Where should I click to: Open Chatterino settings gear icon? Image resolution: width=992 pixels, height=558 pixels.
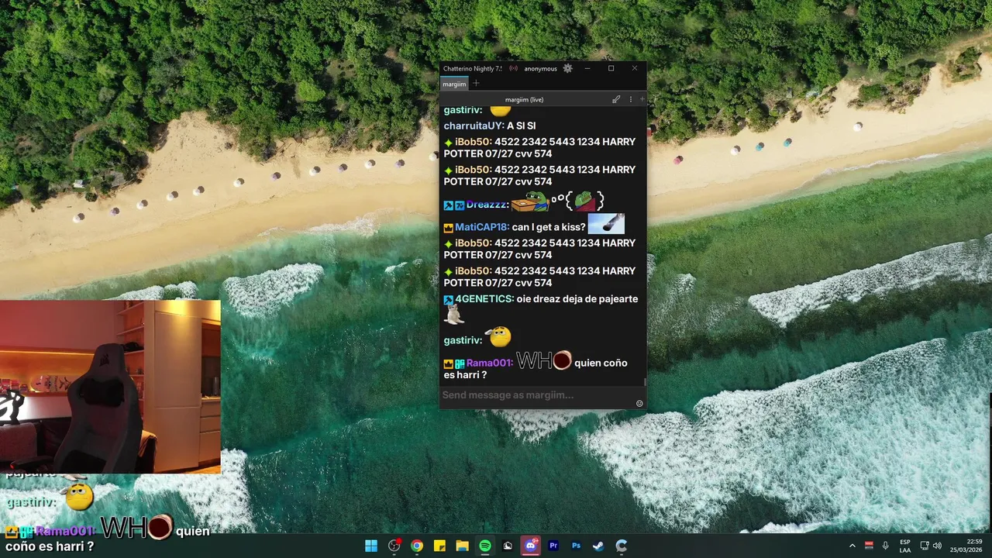coord(567,68)
